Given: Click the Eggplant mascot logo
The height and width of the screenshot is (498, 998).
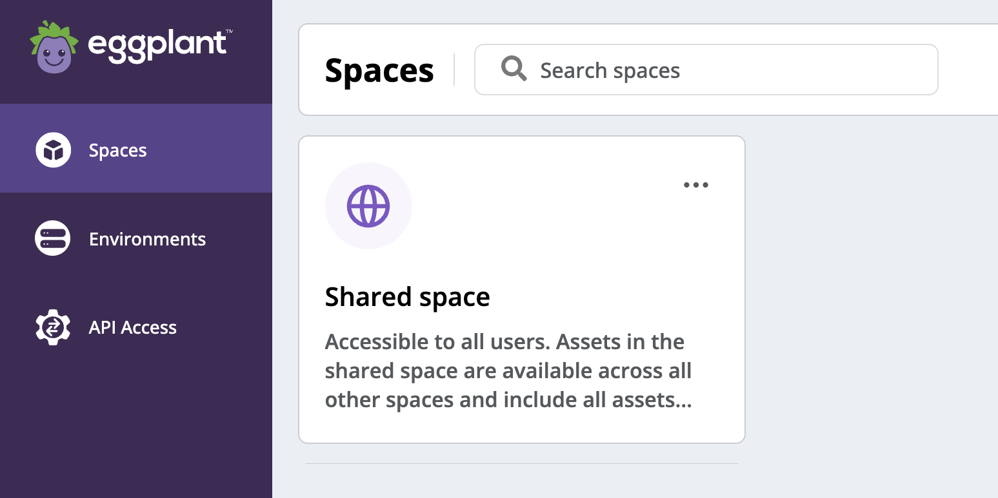Looking at the screenshot, I should pos(54,46).
